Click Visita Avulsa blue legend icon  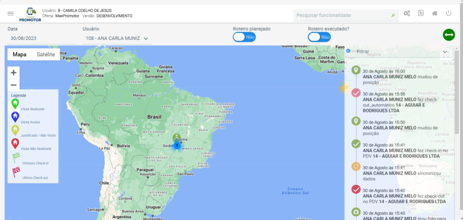pos(15,117)
